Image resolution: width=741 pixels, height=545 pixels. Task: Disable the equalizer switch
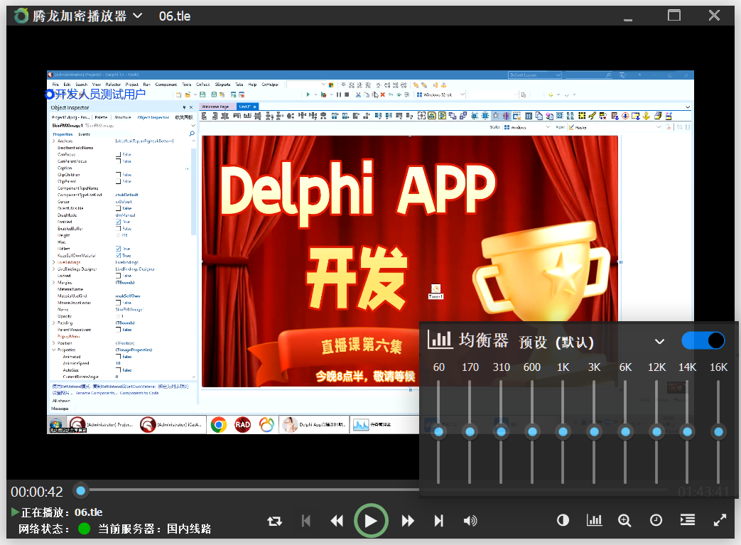tap(703, 341)
